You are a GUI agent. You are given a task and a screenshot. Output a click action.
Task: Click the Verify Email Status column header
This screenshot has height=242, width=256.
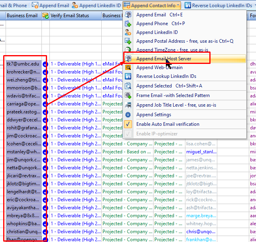click(x=75, y=16)
